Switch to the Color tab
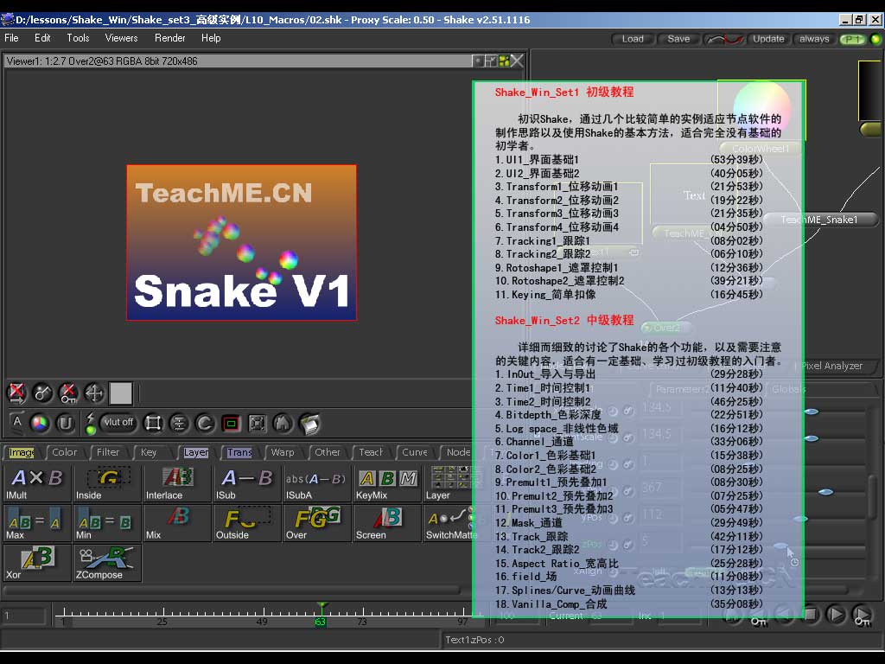The width and height of the screenshot is (885, 664). point(64,452)
